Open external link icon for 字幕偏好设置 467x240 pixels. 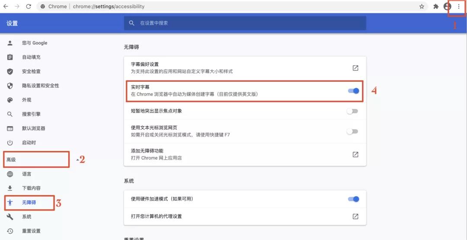tap(355, 68)
